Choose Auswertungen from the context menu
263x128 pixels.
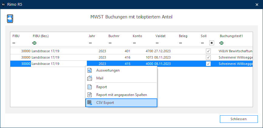(x=121, y=70)
